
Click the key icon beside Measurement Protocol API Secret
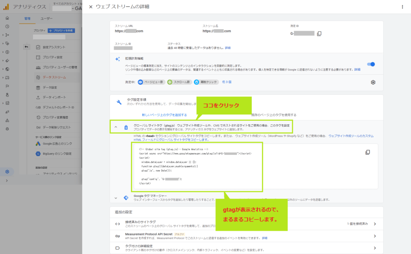tap(118, 236)
